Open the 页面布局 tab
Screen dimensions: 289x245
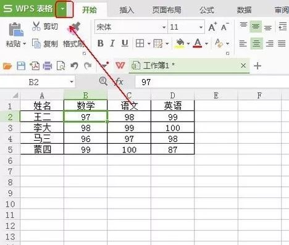pos(167,10)
